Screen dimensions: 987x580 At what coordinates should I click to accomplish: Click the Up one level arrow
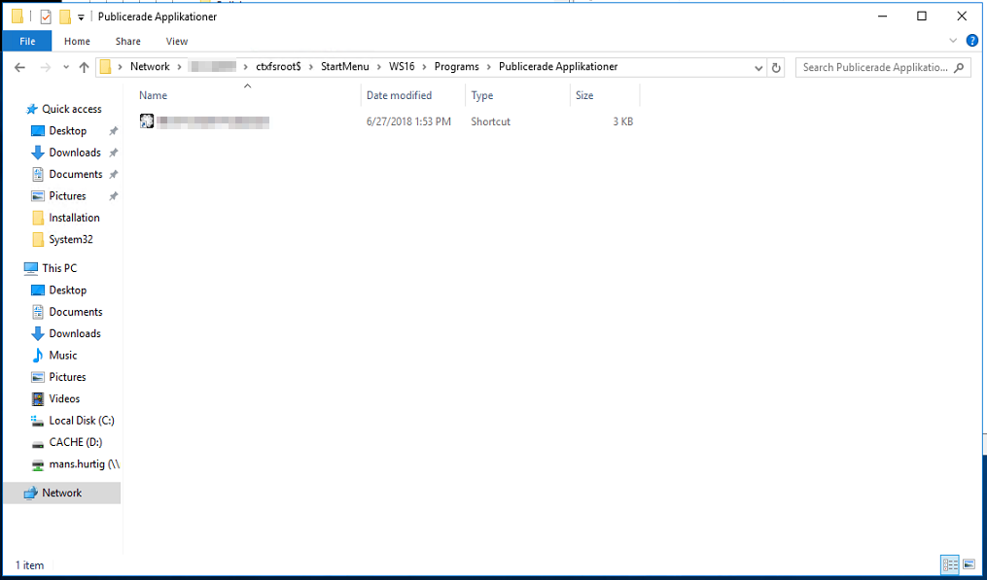click(x=84, y=67)
